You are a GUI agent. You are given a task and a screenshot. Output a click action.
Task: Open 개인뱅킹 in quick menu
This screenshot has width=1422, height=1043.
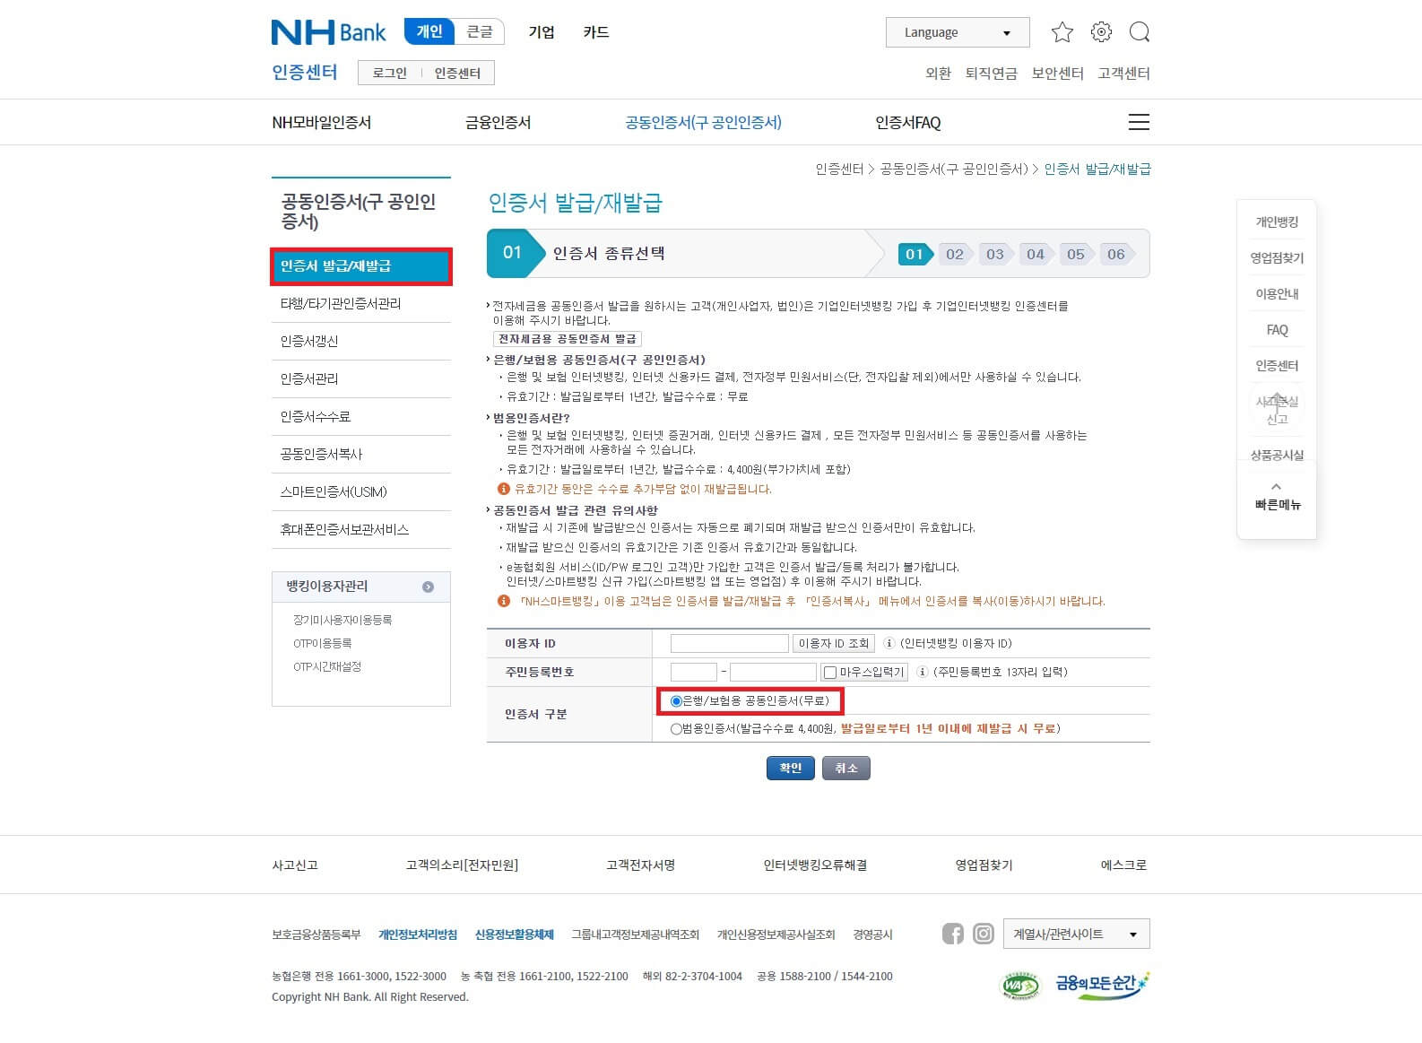(x=1277, y=222)
